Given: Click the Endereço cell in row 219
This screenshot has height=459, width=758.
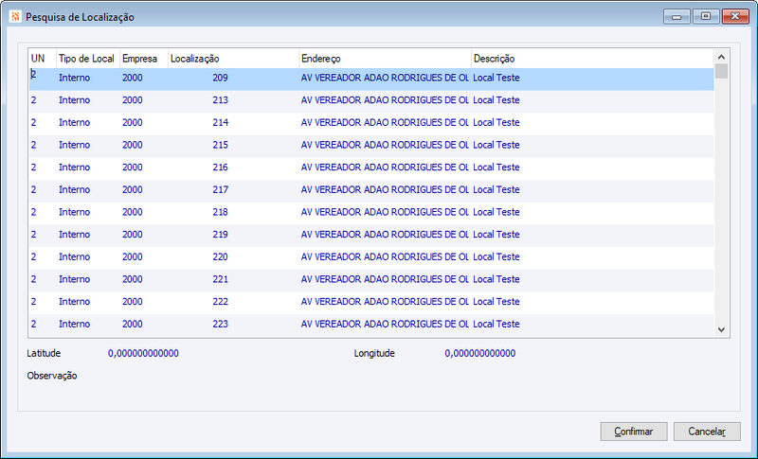Looking at the screenshot, I should pos(385,235).
